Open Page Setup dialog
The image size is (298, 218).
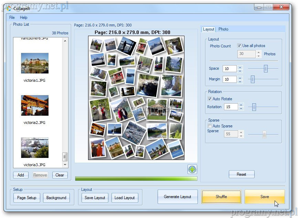click(x=27, y=198)
